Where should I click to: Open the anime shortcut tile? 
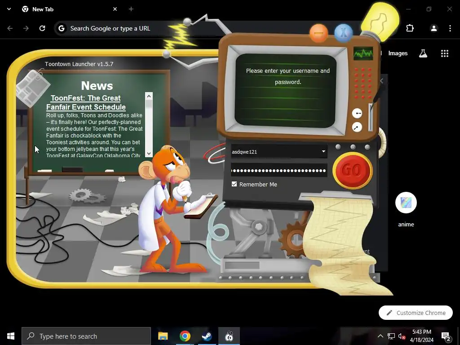coord(406,209)
